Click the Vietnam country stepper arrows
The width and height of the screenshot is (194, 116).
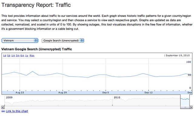click(36, 41)
